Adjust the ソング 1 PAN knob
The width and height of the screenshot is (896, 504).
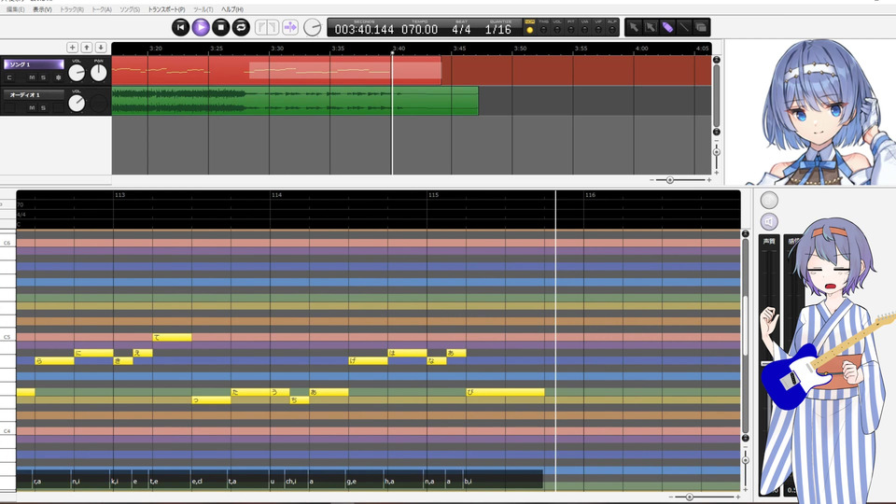point(98,73)
